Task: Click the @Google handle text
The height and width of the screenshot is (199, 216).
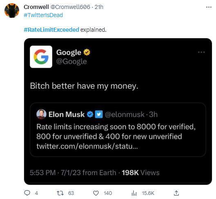Action: coord(71,61)
